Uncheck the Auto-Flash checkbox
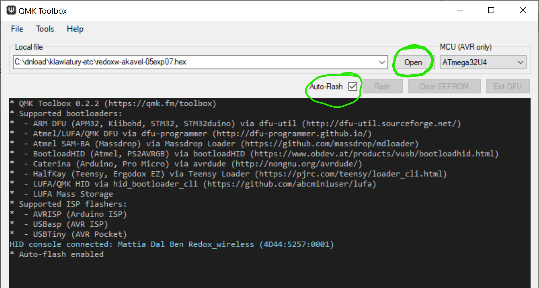This screenshot has height=288, width=539. 353,86
